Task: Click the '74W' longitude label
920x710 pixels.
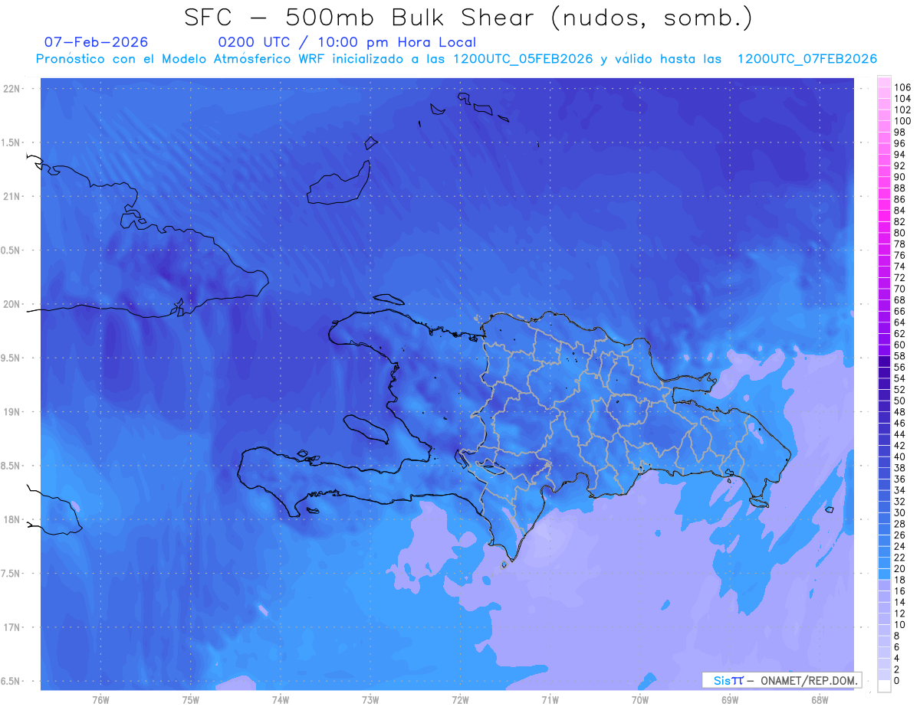Action: 280,700
